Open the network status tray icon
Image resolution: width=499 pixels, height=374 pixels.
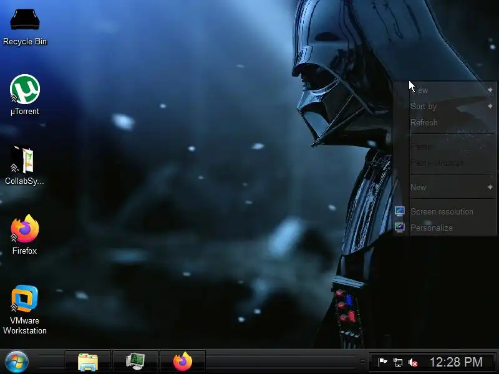point(398,362)
